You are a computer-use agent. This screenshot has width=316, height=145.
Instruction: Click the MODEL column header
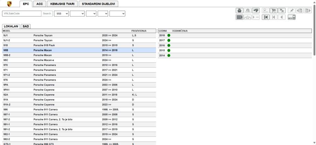point(7,31)
